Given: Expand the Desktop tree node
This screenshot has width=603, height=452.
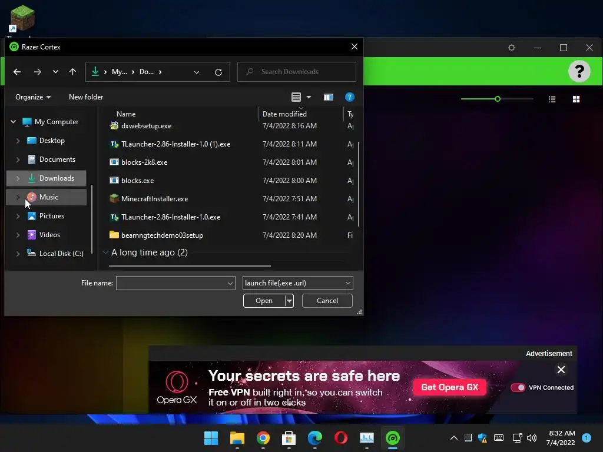Looking at the screenshot, I should (18, 141).
